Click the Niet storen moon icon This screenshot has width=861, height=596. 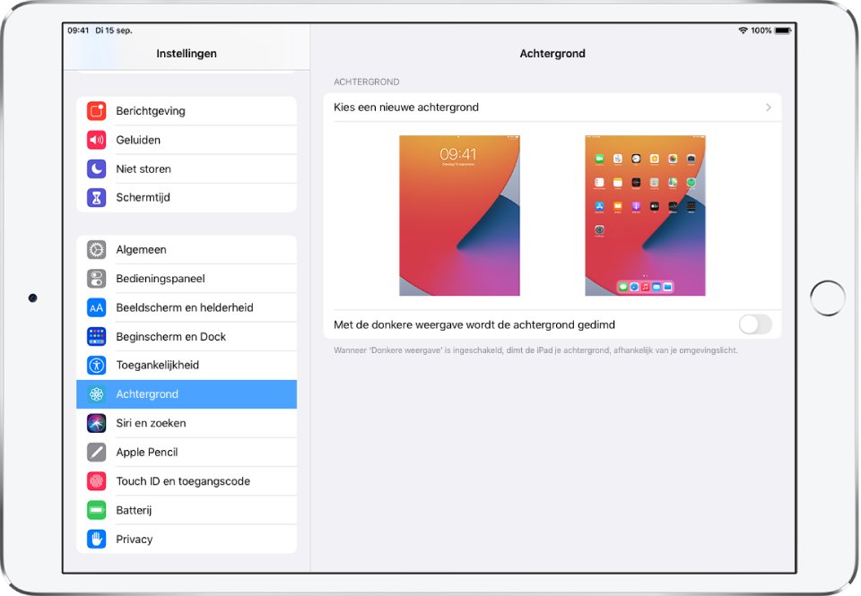pos(97,168)
